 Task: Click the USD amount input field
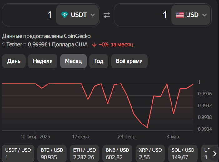click(143, 15)
